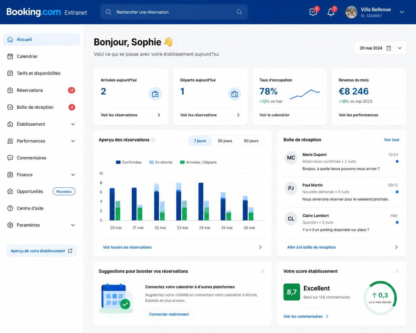Open Voir toutes les réservations link
The height and width of the screenshot is (333, 416).
click(x=127, y=247)
